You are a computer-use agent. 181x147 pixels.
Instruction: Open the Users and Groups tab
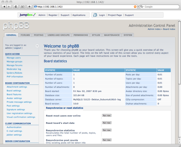click(x=58, y=35)
